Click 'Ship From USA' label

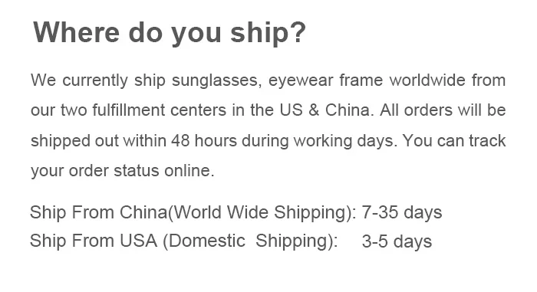pyautogui.click(x=94, y=241)
